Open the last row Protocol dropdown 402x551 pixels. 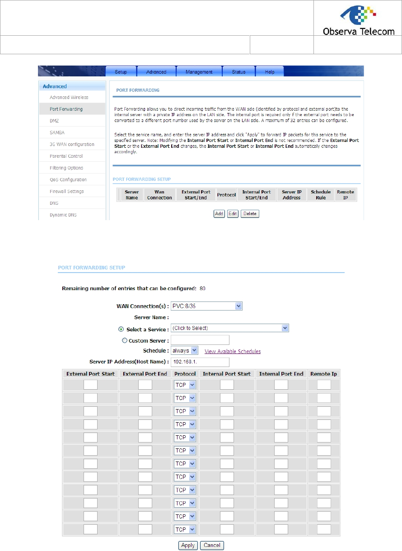[x=185, y=529]
